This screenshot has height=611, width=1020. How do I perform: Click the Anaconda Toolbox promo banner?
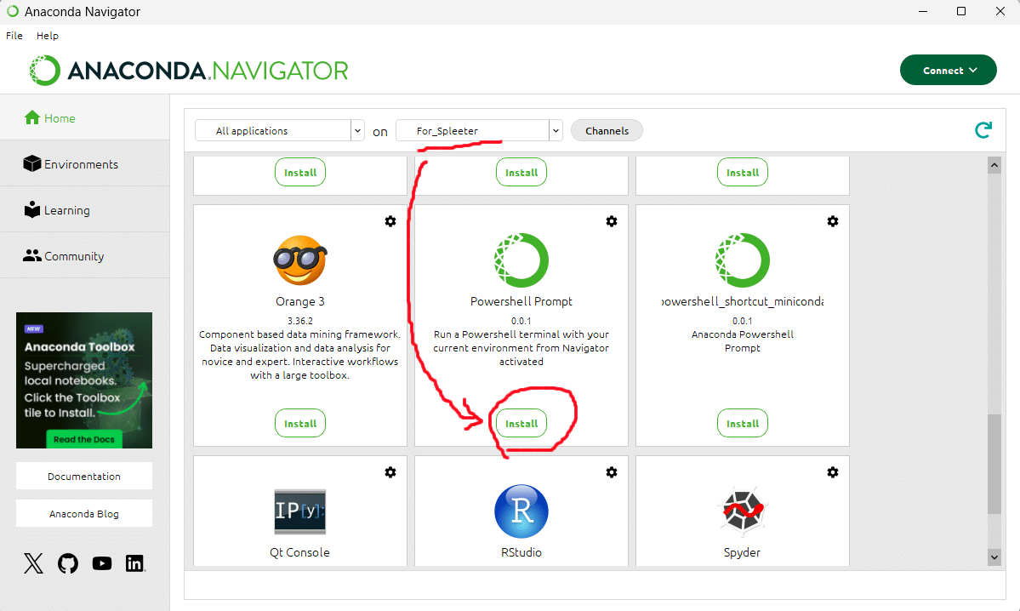point(84,380)
